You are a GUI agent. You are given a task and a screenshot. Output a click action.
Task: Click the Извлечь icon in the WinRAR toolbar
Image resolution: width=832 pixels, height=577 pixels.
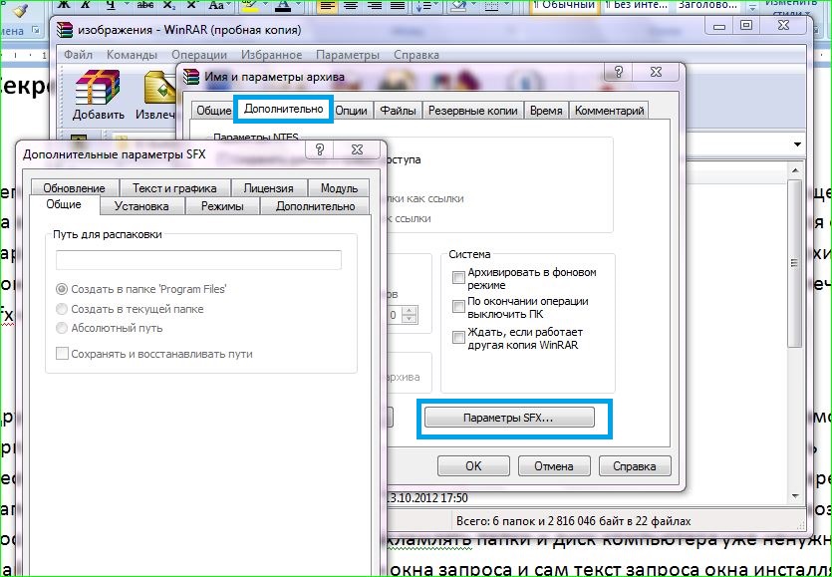(156, 95)
